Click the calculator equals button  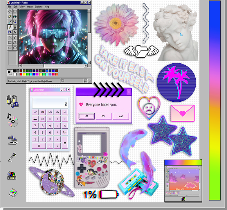65,143
